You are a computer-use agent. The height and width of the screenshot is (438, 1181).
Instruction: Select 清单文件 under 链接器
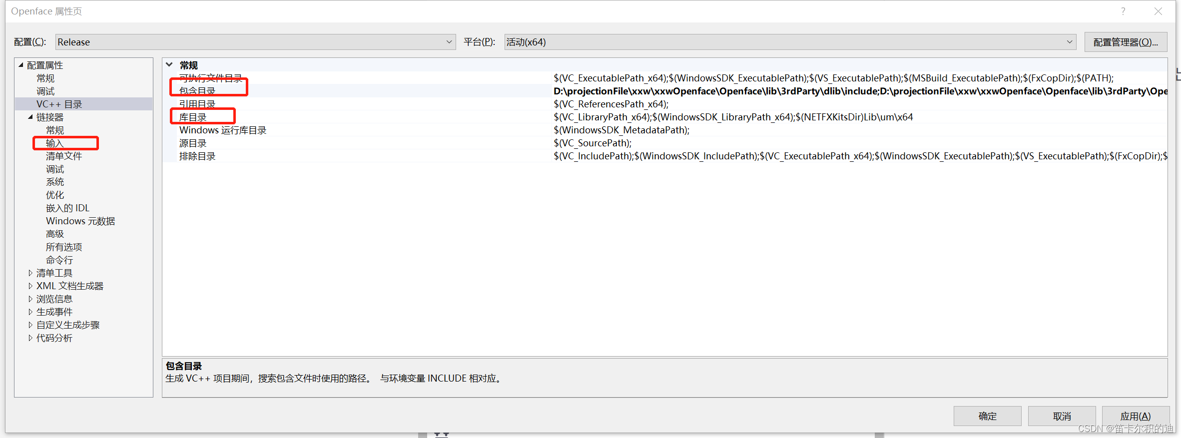pyautogui.click(x=64, y=156)
